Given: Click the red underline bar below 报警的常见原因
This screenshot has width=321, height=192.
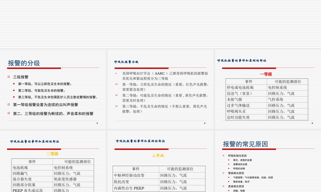Looking at the screenshot, I should click(249, 149).
